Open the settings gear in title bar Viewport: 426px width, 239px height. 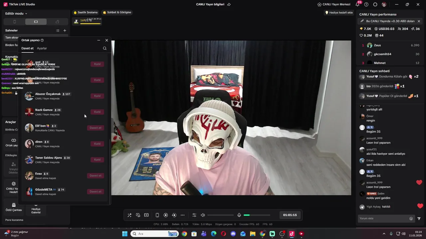coord(375,4)
